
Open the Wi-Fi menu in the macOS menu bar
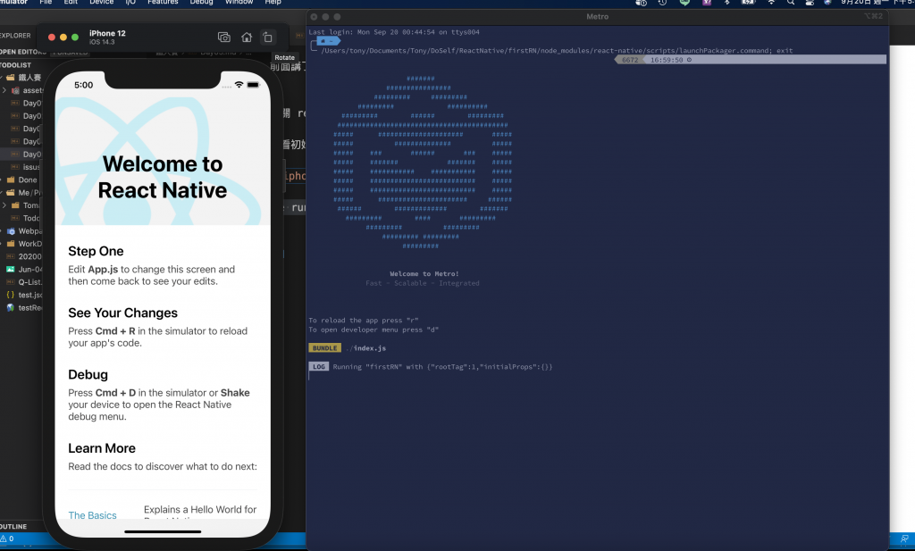point(771,3)
